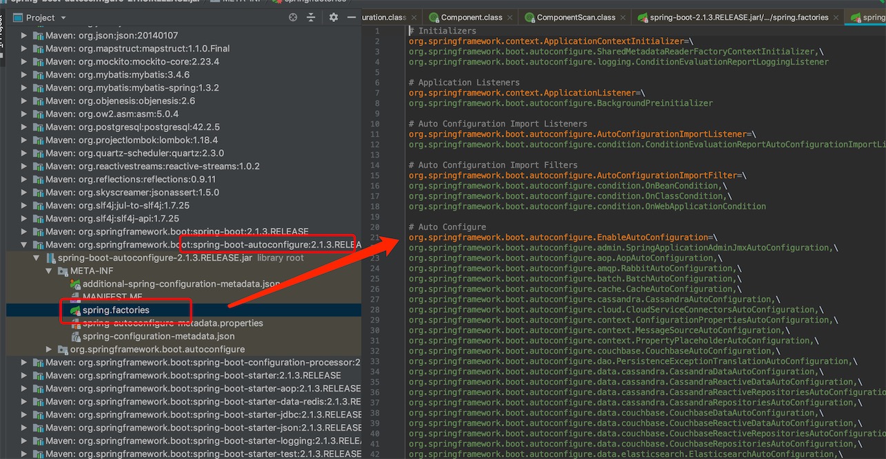The image size is (886, 459).
Task: Click the collapse-all icon in Project panel
Action: [312, 18]
